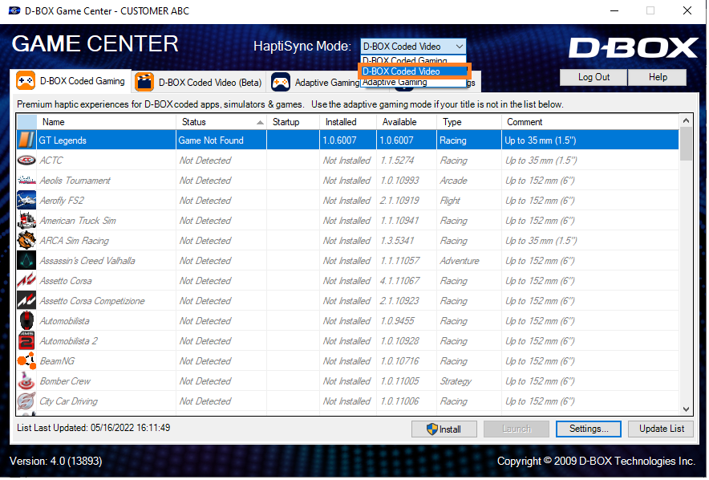Click the Bomber Crew game icon

pyautogui.click(x=26, y=380)
